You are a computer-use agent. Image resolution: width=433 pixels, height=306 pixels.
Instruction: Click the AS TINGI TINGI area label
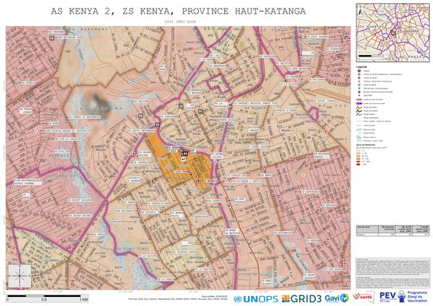pyautogui.click(x=132, y=249)
